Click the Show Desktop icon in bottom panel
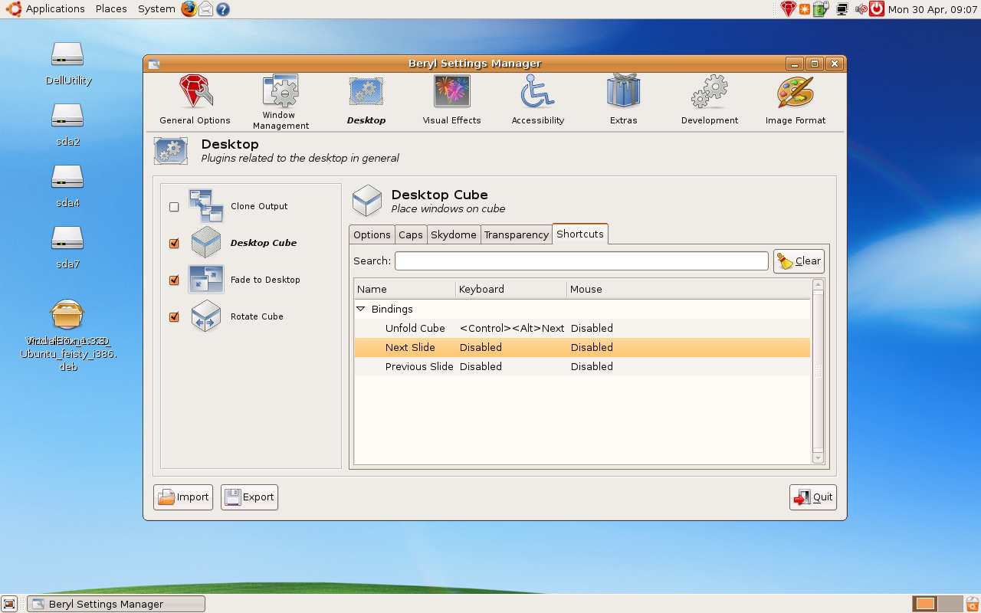The width and height of the screenshot is (981, 613). (x=9, y=604)
